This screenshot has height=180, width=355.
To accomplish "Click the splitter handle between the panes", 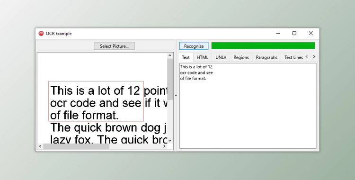I will pos(176,95).
